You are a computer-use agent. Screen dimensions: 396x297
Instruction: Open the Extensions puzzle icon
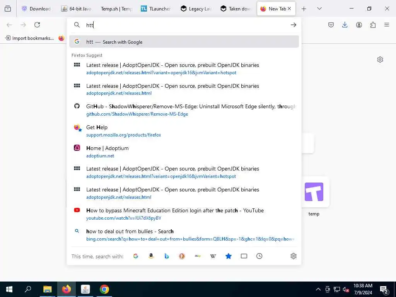click(x=373, y=25)
